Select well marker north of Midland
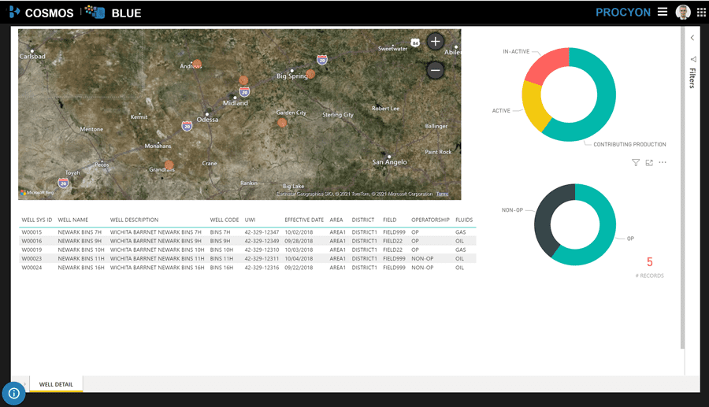The height and width of the screenshot is (407, 709). [x=243, y=80]
